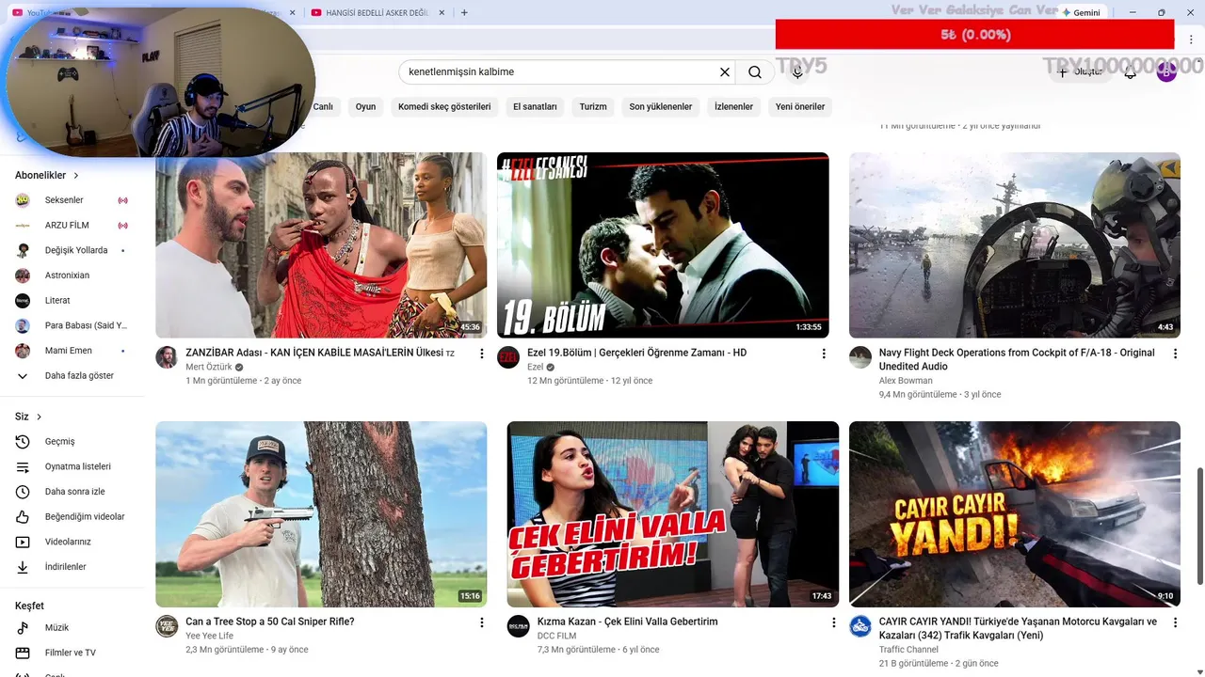This screenshot has height=677, width=1205.
Task: Select Yeni öneriler filter chip
Action: (800, 107)
